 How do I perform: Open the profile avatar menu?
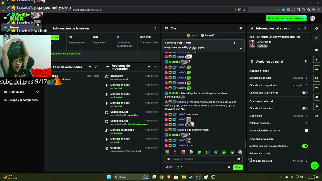pyautogui.click(x=313, y=18)
